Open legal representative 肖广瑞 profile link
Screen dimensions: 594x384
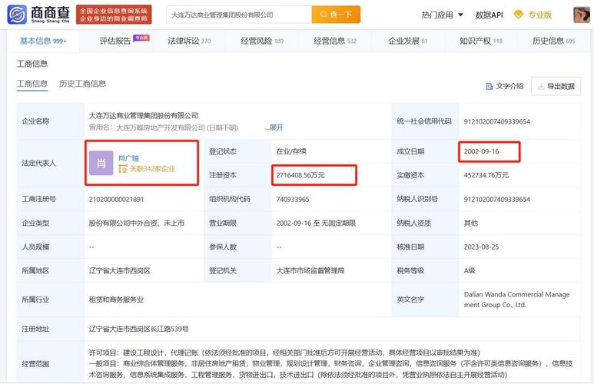(x=128, y=157)
